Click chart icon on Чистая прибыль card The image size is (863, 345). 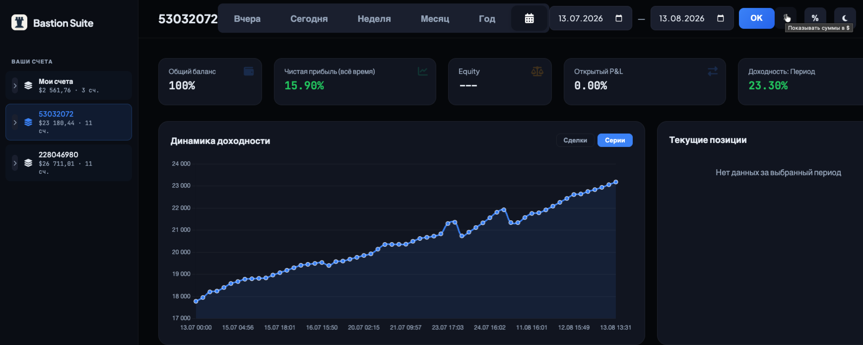click(x=423, y=71)
